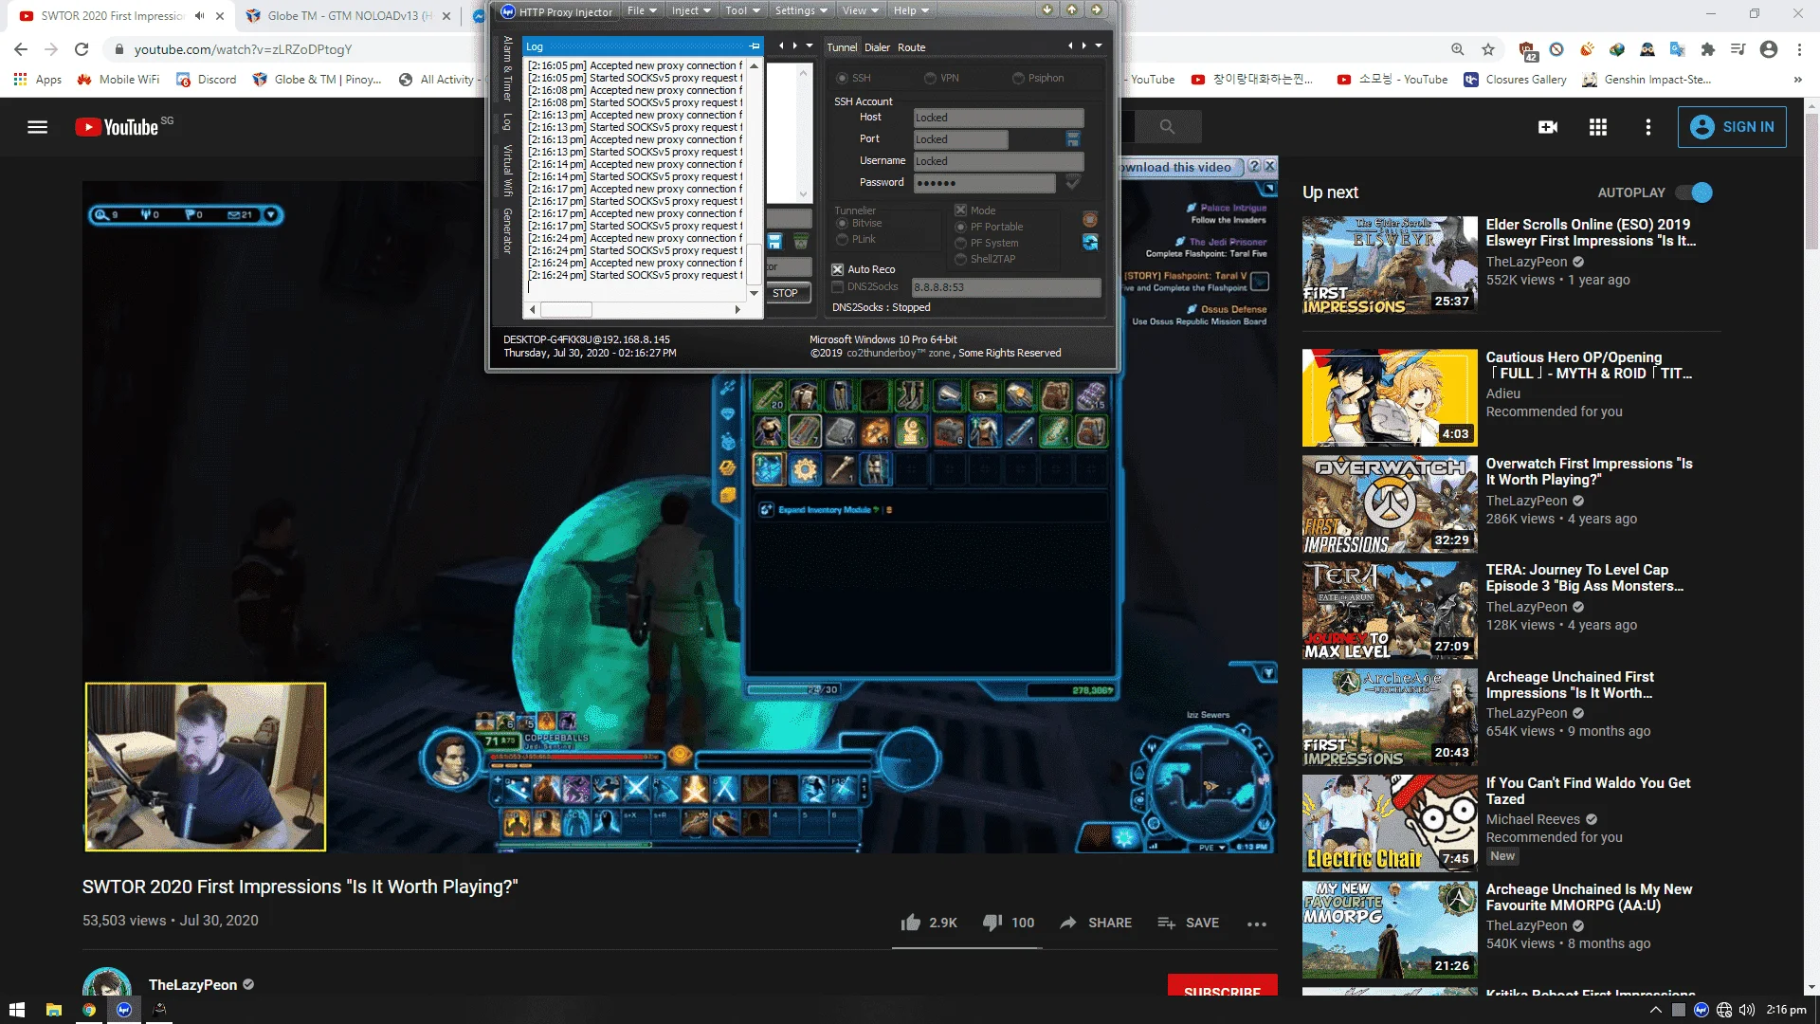The width and height of the screenshot is (1820, 1024).
Task: Open the Inject dropdown menu
Action: pos(691,11)
